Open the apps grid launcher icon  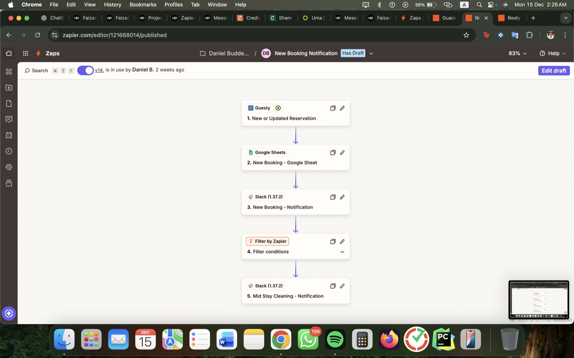click(x=26, y=53)
